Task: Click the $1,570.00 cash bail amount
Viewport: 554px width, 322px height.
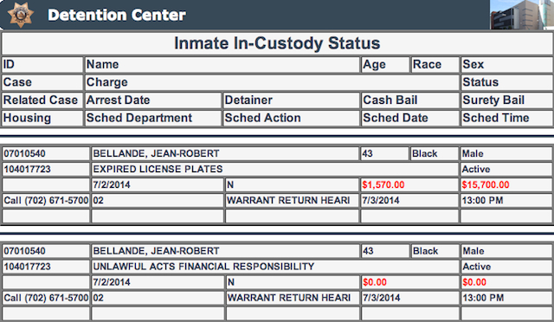Action: click(x=383, y=185)
